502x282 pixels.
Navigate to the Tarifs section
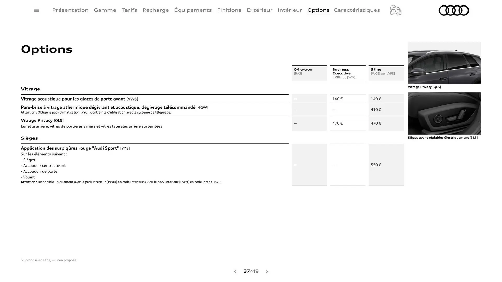(129, 10)
